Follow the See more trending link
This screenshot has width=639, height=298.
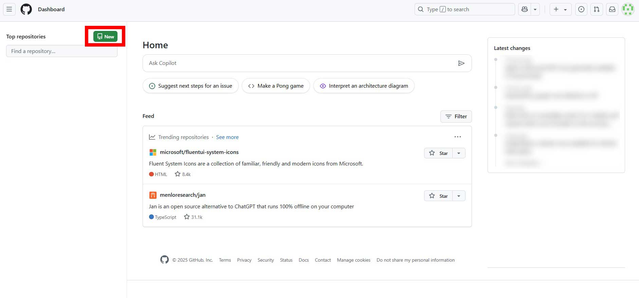tap(227, 137)
